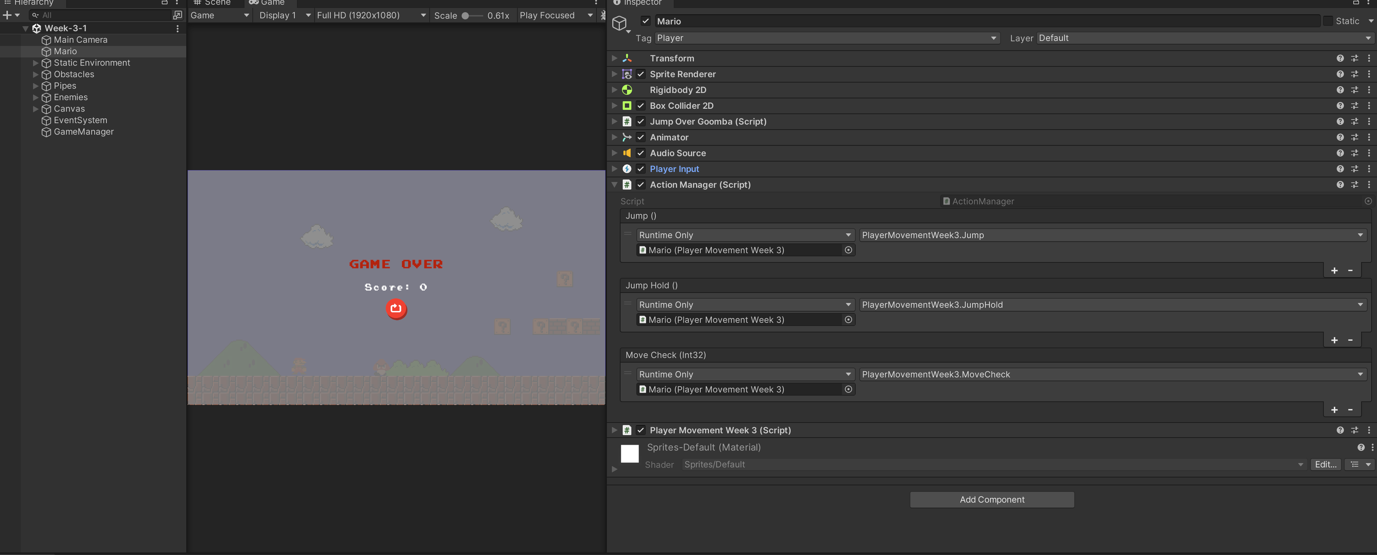Add a listener to the Jump event
Image resolution: width=1377 pixels, height=555 pixels.
1334,271
